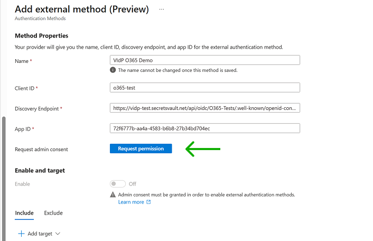Click the vertical scrollbar on the left edge
This screenshot has height=241, width=373.
click(x=4, y=174)
